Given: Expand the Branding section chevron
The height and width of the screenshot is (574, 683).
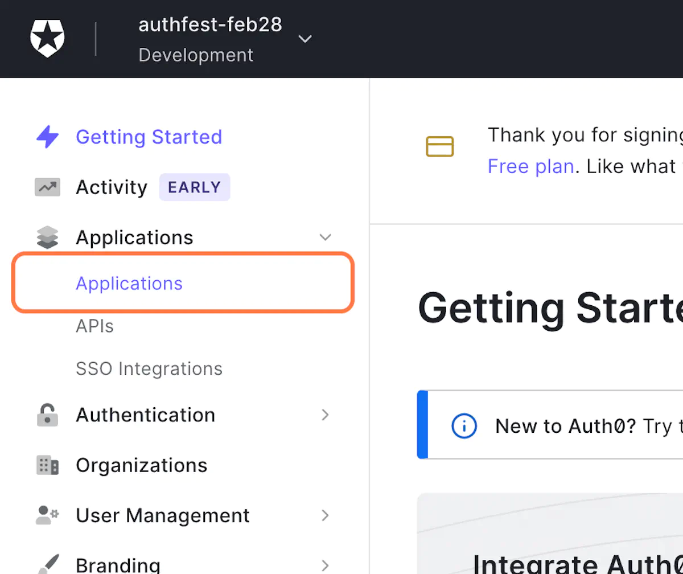Looking at the screenshot, I should [326, 565].
